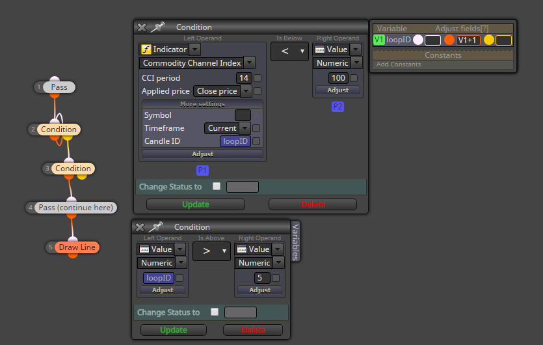Tick checkbox beside value 5

pos(276,278)
